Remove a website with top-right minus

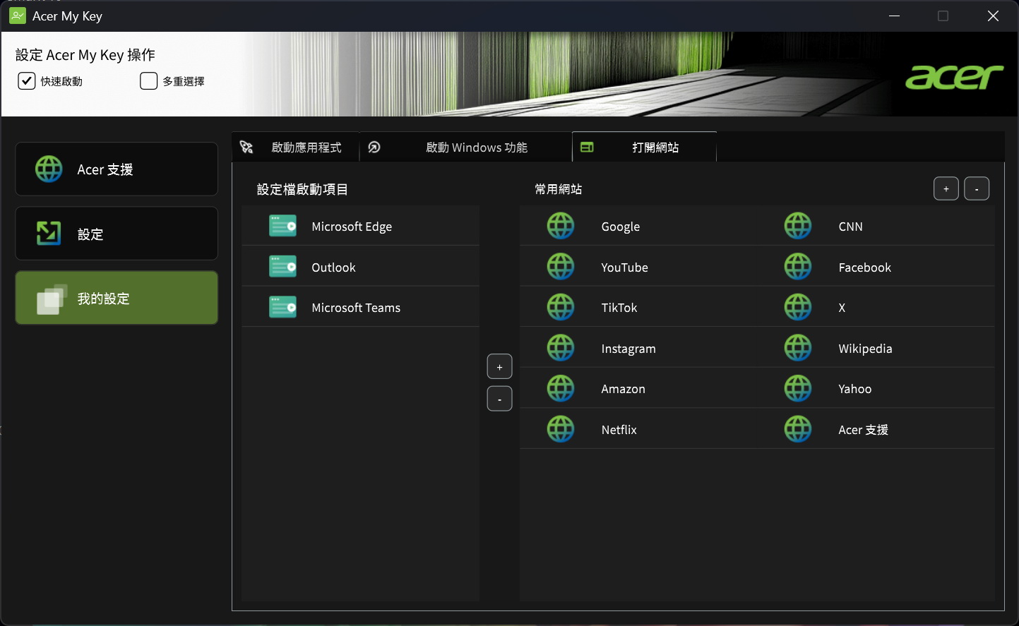pyautogui.click(x=977, y=189)
